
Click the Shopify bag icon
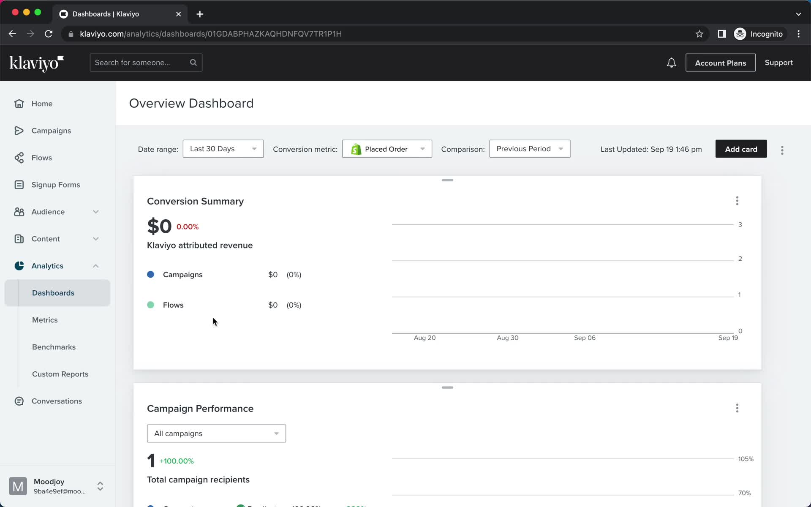pyautogui.click(x=356, y=149)
